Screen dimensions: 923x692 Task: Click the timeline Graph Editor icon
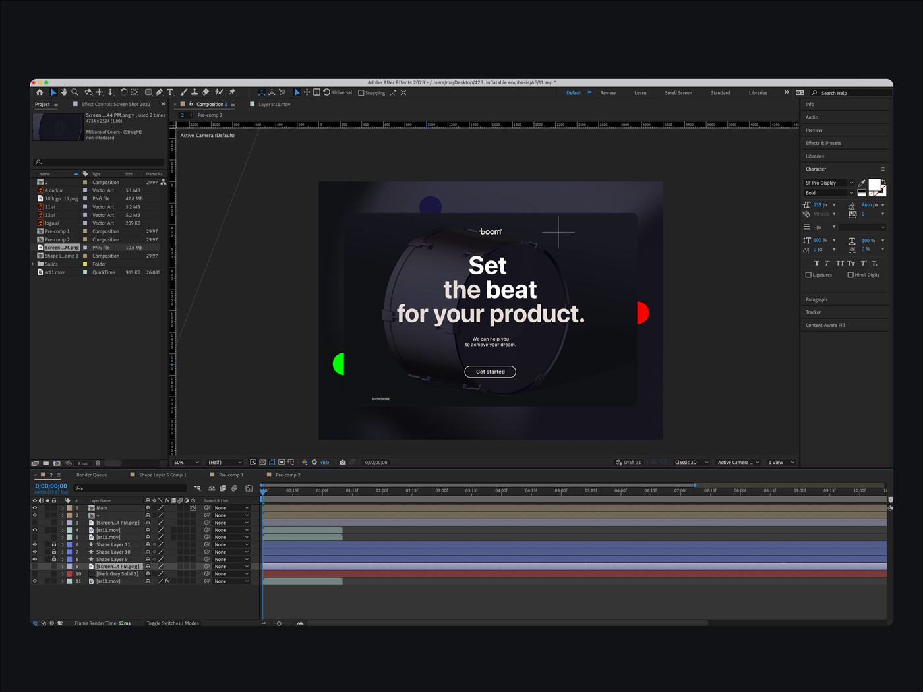coord(249,488)
